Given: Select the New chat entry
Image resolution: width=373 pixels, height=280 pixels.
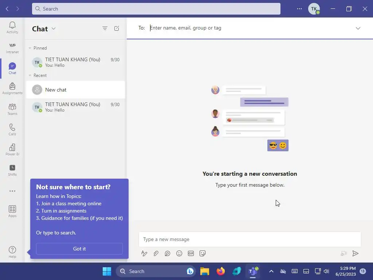Looking at the screenshot, I should [x=75, y=90].
